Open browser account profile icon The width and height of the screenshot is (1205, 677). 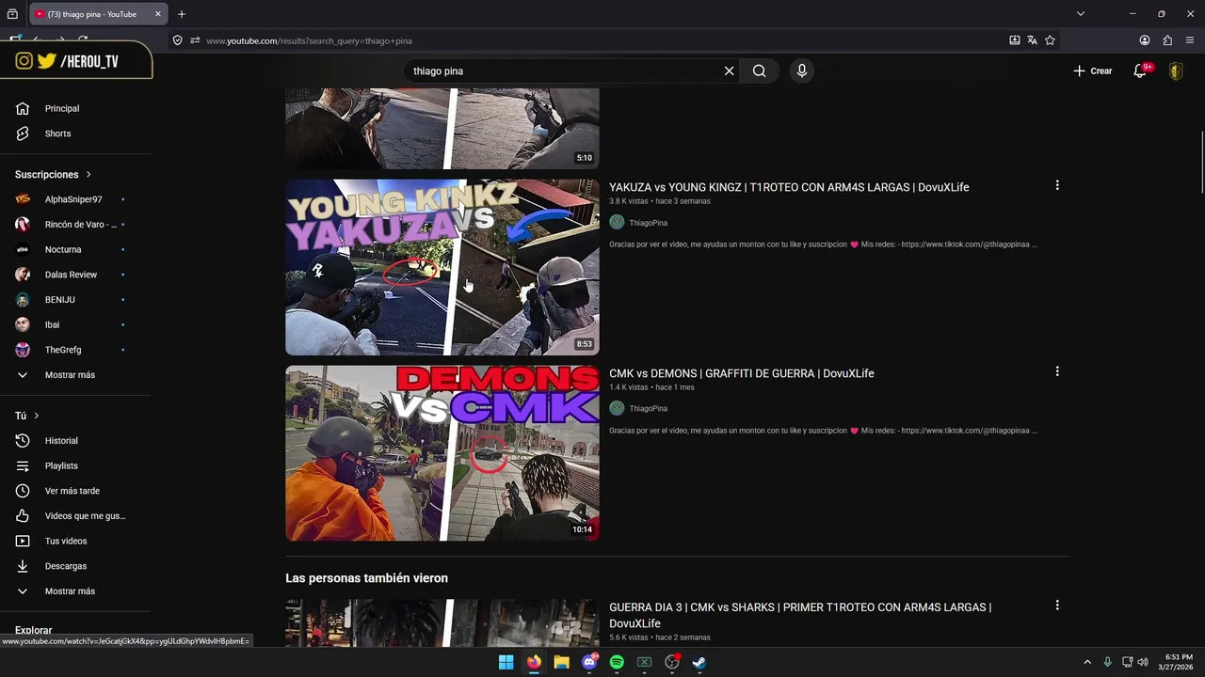click(x=1145, y=40)
